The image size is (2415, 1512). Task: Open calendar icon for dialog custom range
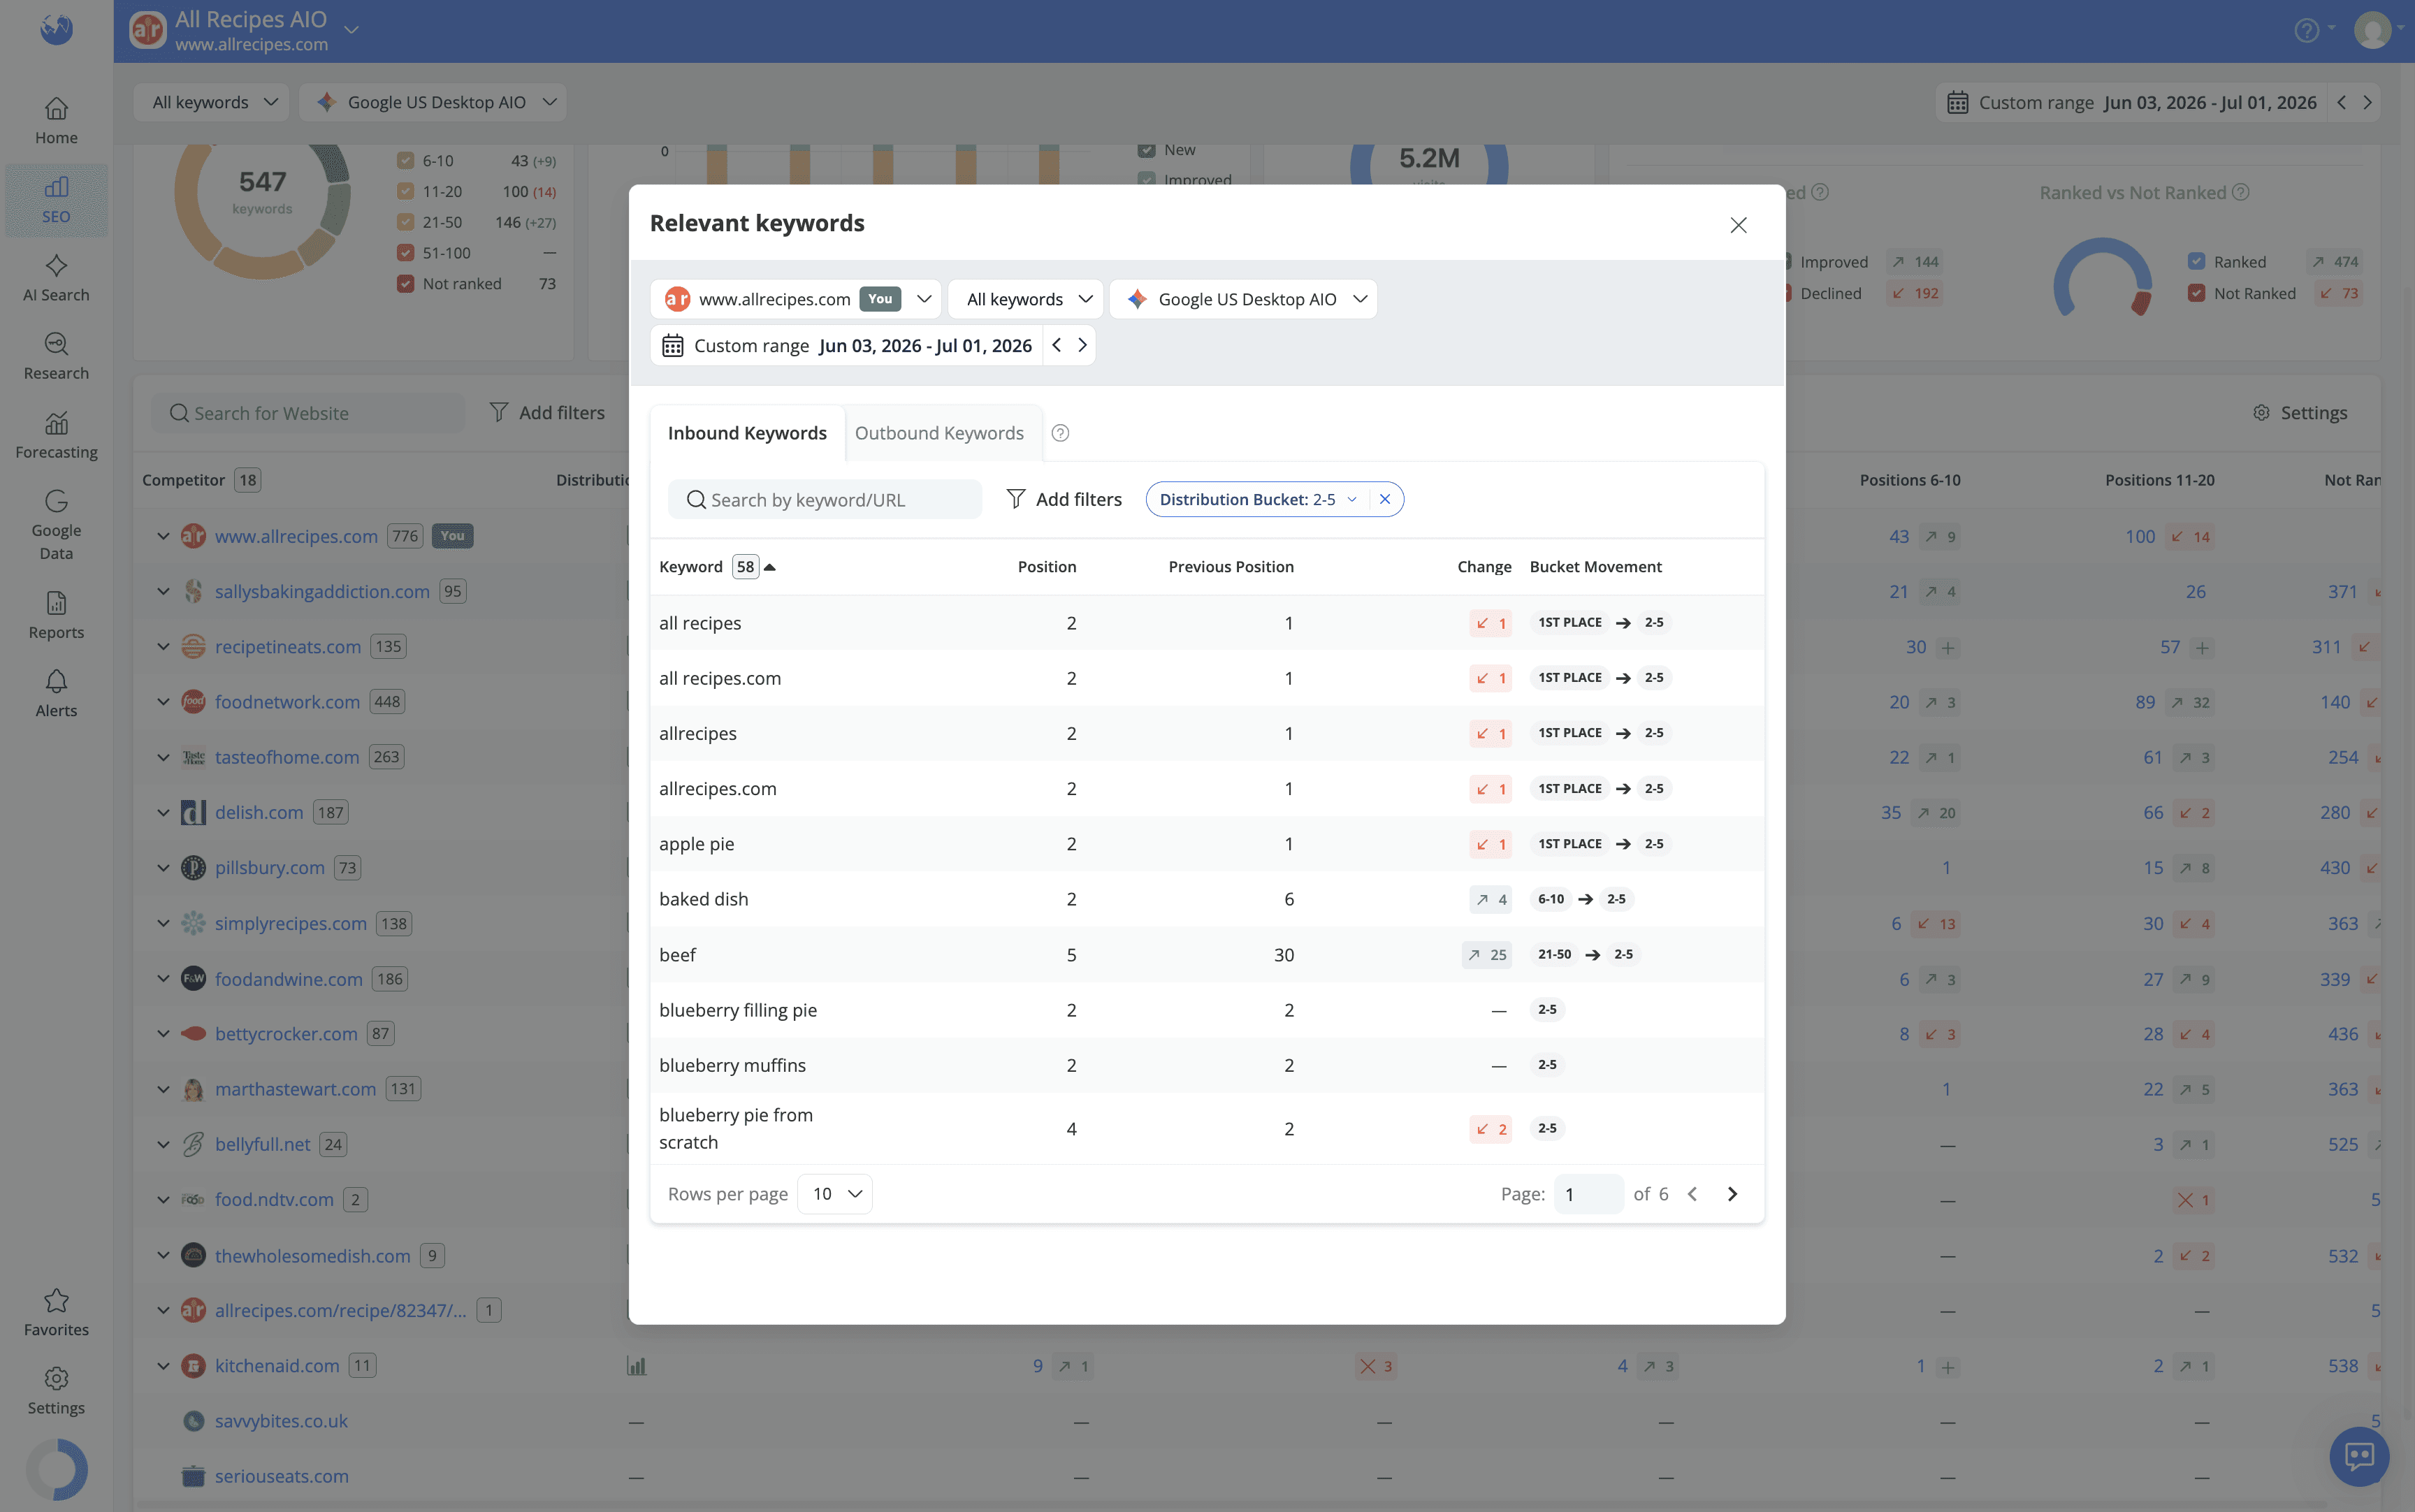click(x=672, y=345)
